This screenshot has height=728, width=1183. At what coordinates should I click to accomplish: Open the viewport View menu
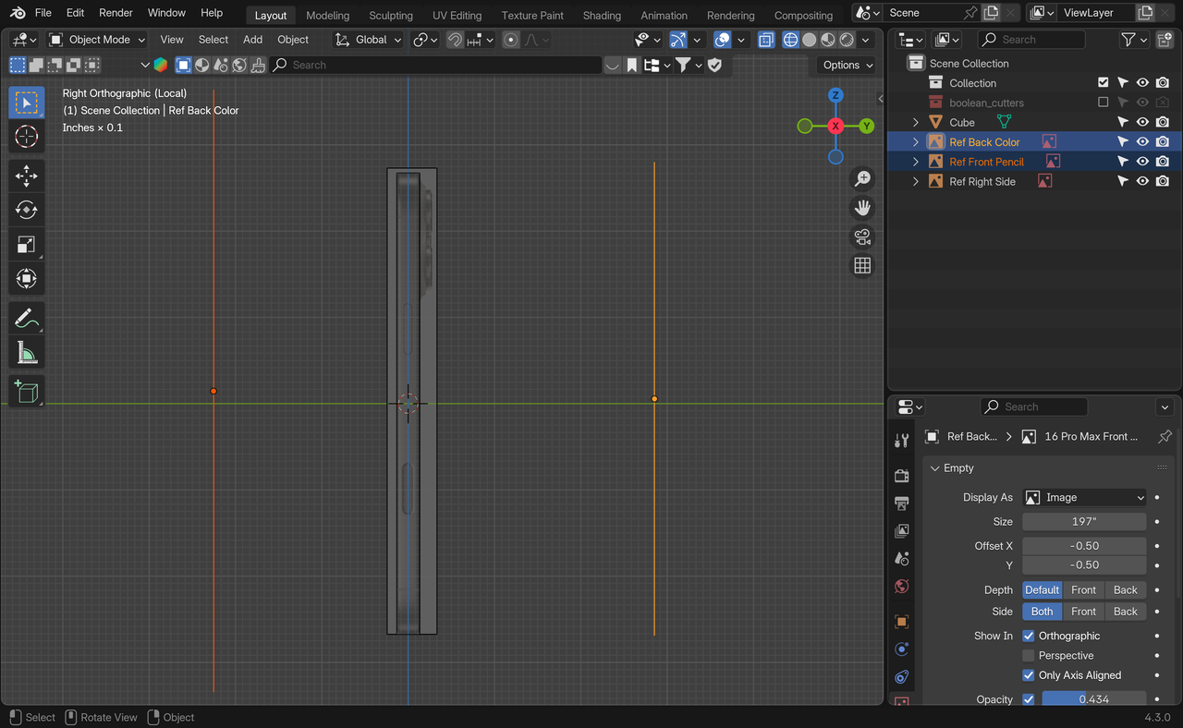[172, 40]
